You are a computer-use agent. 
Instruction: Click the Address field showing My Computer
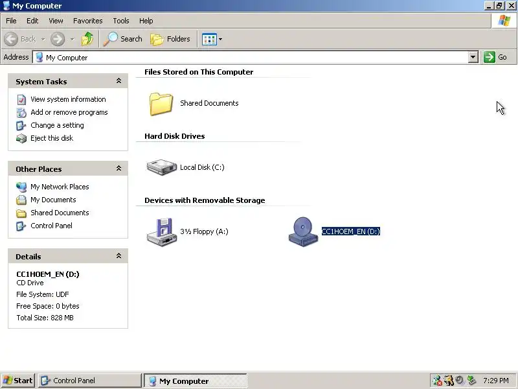click(x=251, y=57)
